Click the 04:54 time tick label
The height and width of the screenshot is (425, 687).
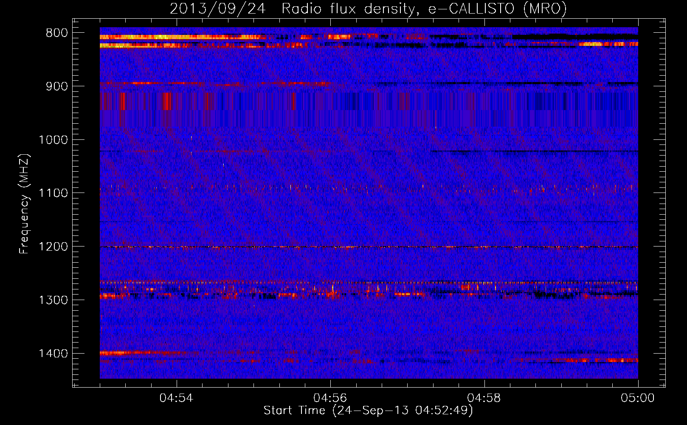tap(176, 398)
